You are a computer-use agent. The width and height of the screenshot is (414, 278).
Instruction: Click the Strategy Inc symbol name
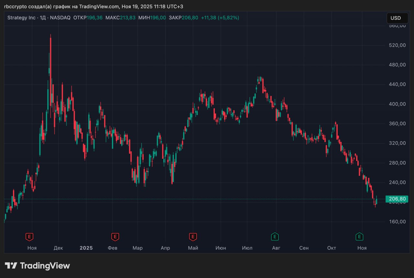[x=21, y=18]
